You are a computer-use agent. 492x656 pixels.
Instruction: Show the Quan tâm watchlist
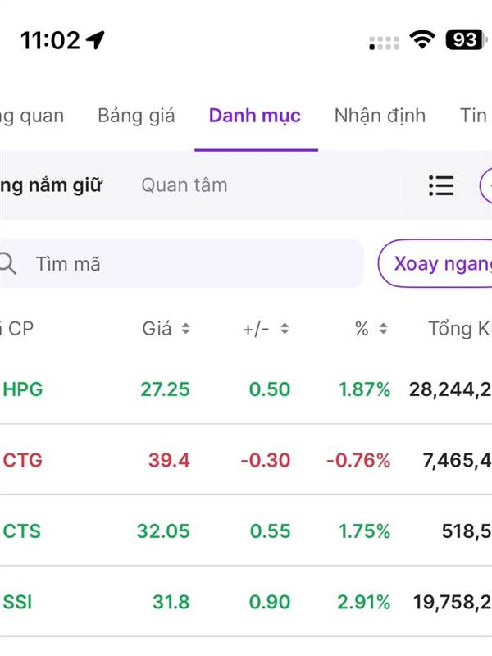coord(184,185)
